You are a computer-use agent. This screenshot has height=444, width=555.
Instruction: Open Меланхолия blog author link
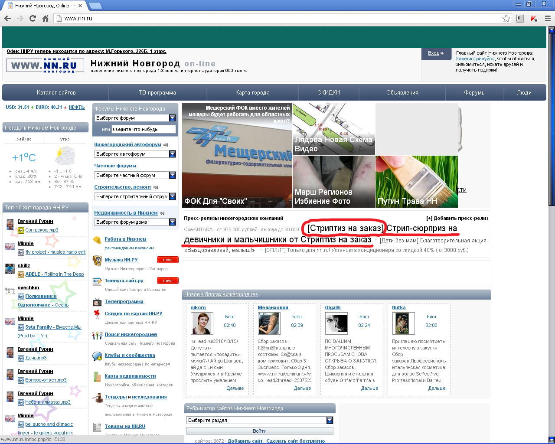[x=273, y=307]
